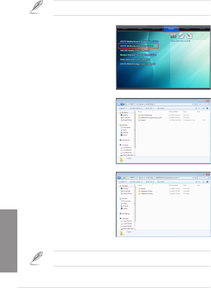Select Videos in RAID&AHCI window sidebar
The image size is (211, 288).
coord(124,209)
